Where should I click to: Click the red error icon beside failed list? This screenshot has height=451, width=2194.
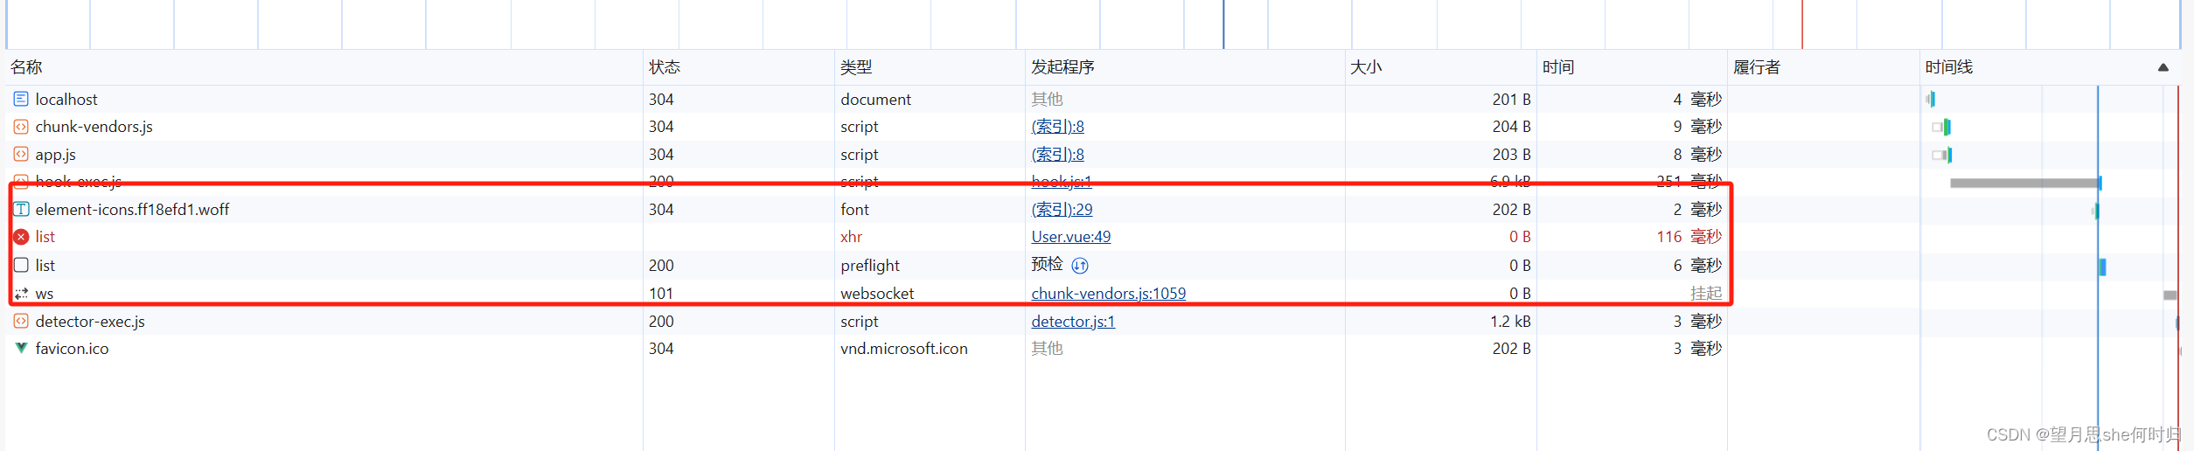click(x=21, y=237)
